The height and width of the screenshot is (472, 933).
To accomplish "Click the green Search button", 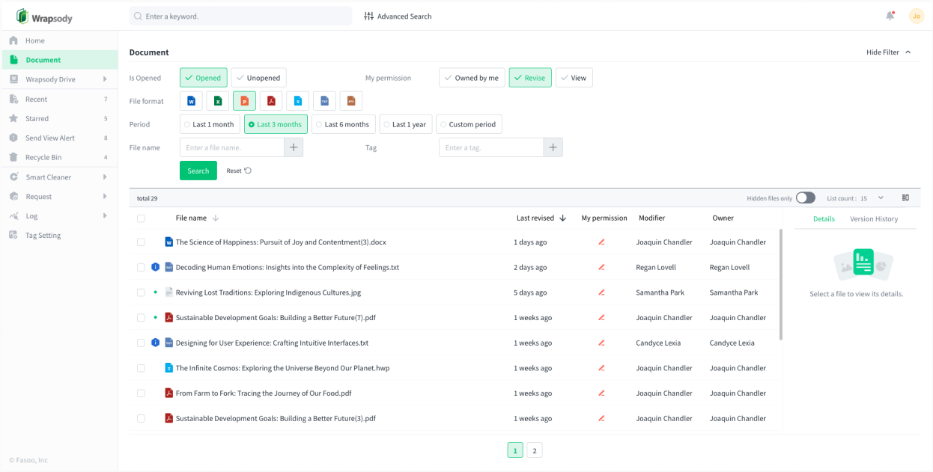I will click(x=198, y=171).
